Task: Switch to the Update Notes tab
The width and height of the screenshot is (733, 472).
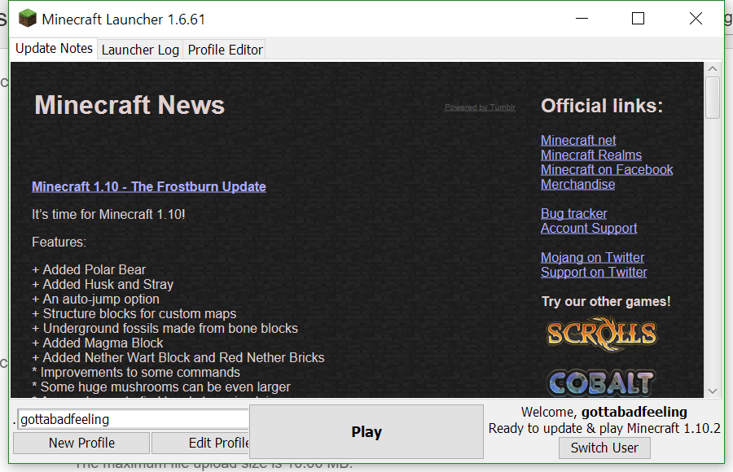Action: tap(54, 48)
